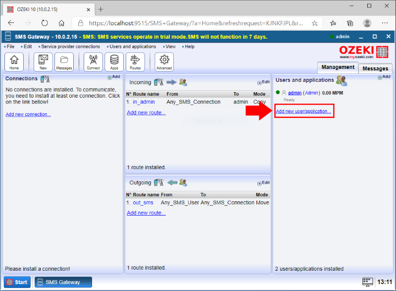Close the OZEKI 10 browser tab
This screenshot has width=396, height=291.
pos(89,9)
